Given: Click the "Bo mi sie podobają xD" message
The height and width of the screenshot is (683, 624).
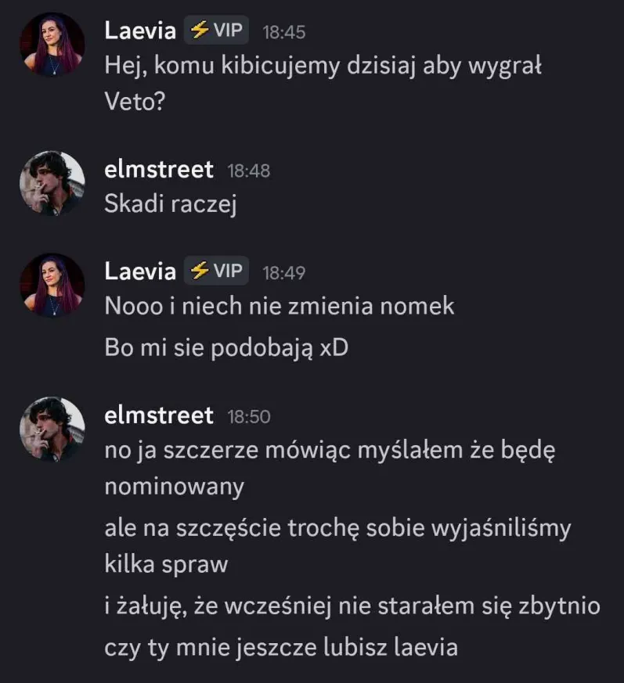Looking at the screenshot, I should (226, 348).
